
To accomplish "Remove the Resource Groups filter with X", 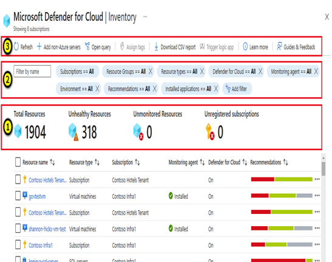I will (150, 71).
